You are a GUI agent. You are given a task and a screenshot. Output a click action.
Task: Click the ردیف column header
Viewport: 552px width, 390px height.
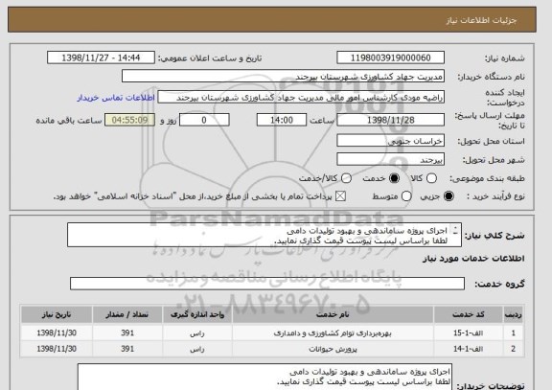point(513,314)
